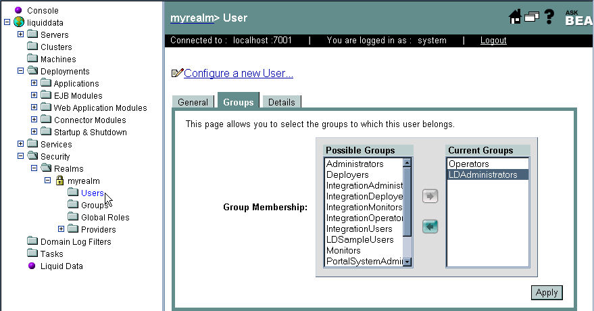Image resolution: width=594 pixels, height=311 pixels.
Task: Click the home icon in header
Action: 515,17
